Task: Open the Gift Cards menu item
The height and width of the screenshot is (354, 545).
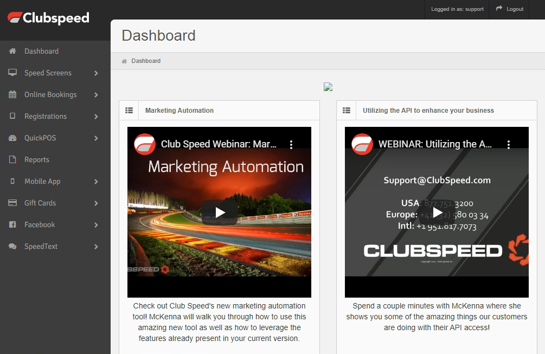Action: coord(55,203)
